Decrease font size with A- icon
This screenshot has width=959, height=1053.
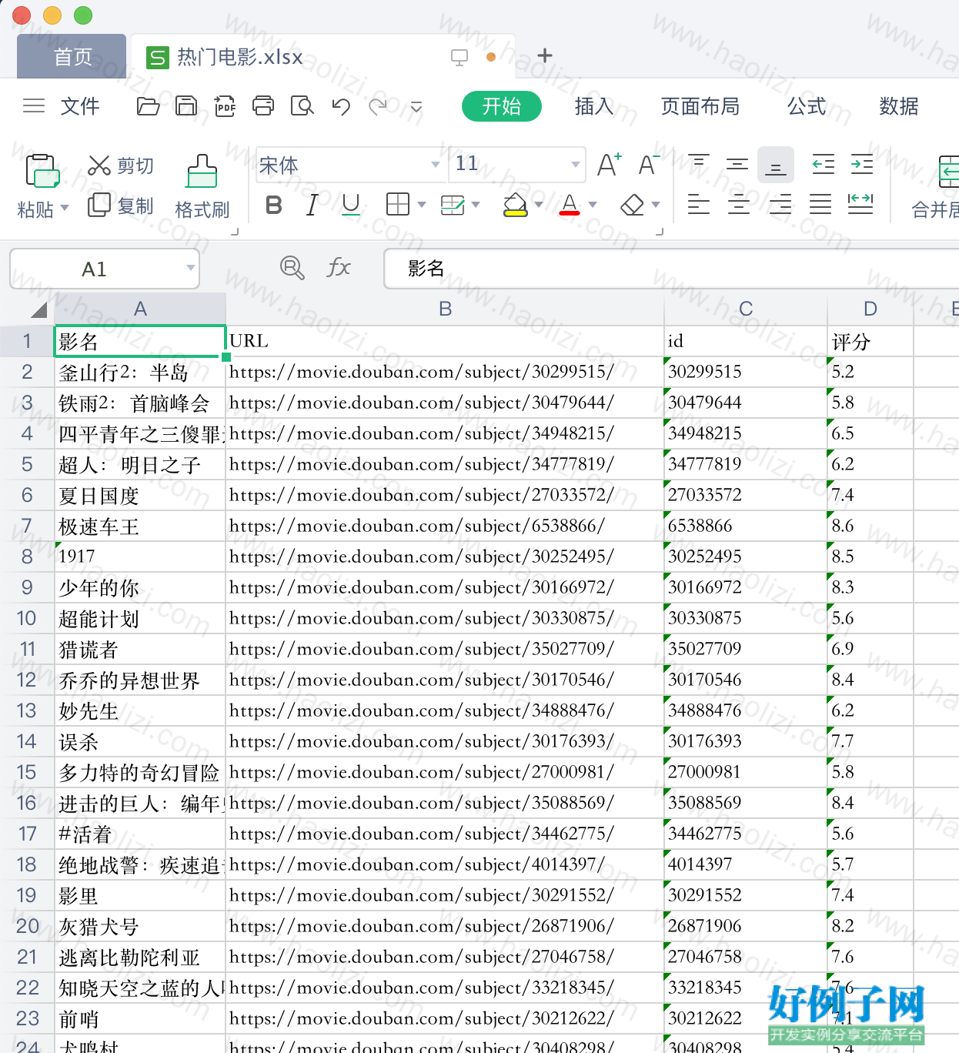click(649, 164)
